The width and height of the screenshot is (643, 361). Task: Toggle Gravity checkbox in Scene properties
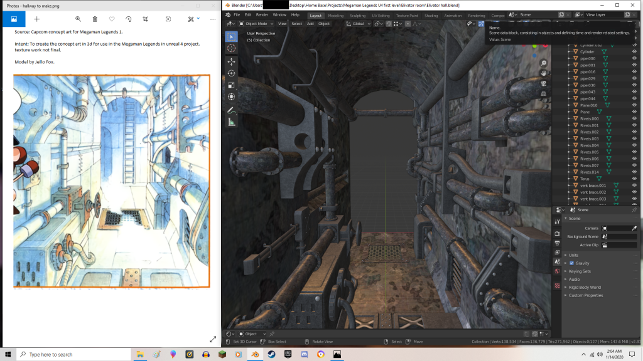[571, 263]
